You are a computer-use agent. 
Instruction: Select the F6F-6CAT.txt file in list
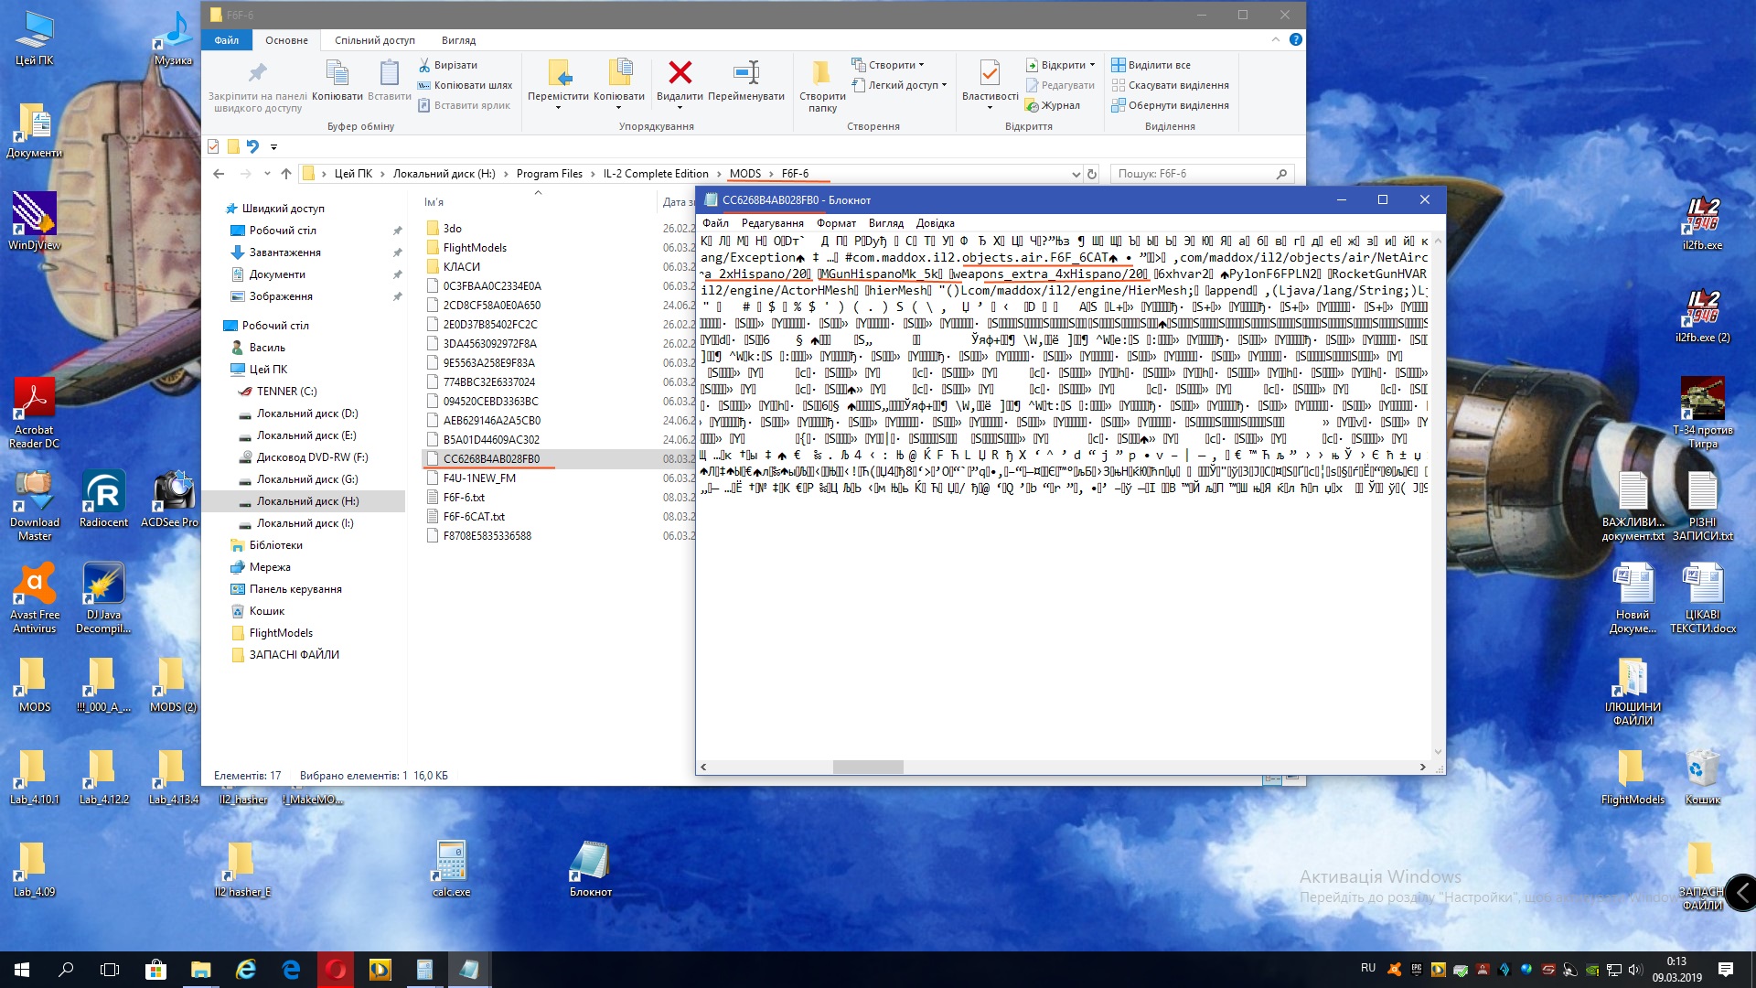click(x=474, y=517)
